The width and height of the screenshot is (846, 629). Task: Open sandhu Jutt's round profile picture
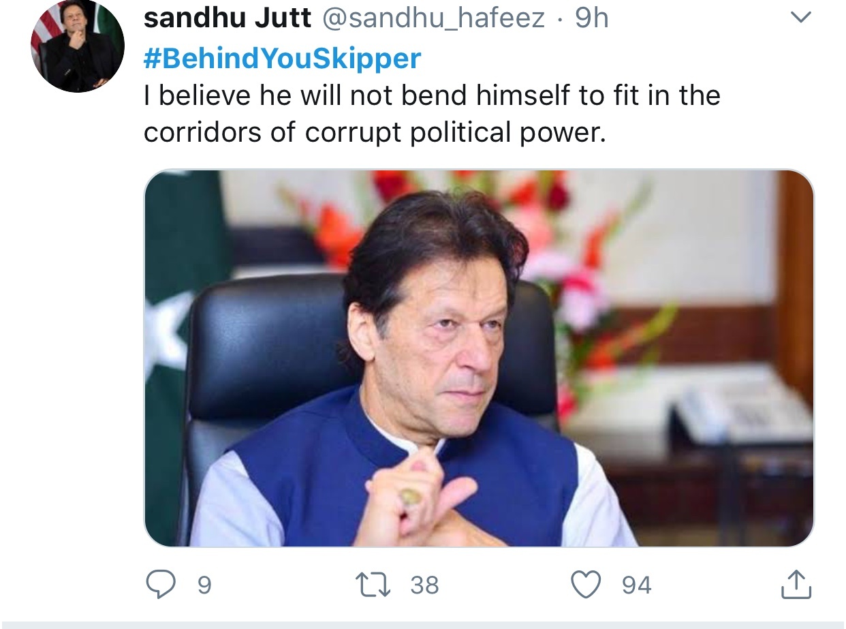pos(78,46)
